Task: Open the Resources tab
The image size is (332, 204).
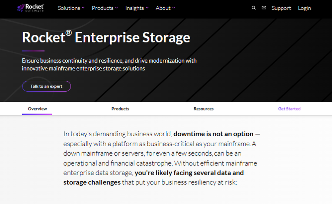Action: tap(204, 108)
